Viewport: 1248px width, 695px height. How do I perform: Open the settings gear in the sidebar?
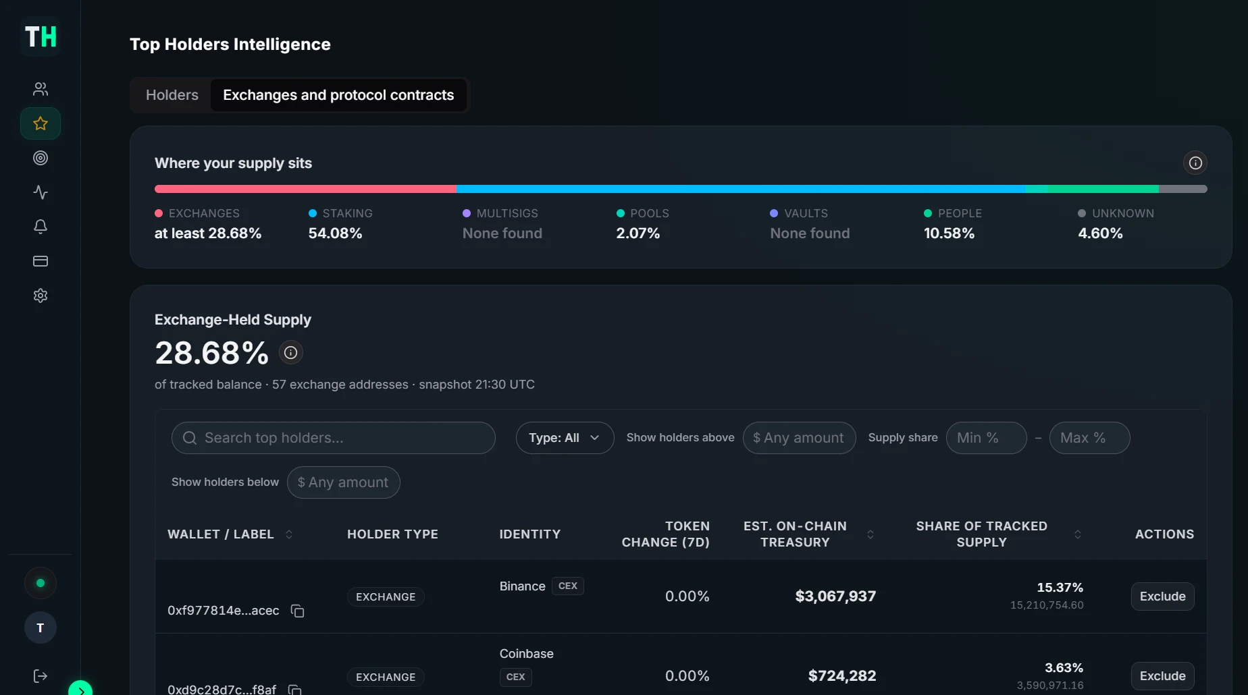41,296
